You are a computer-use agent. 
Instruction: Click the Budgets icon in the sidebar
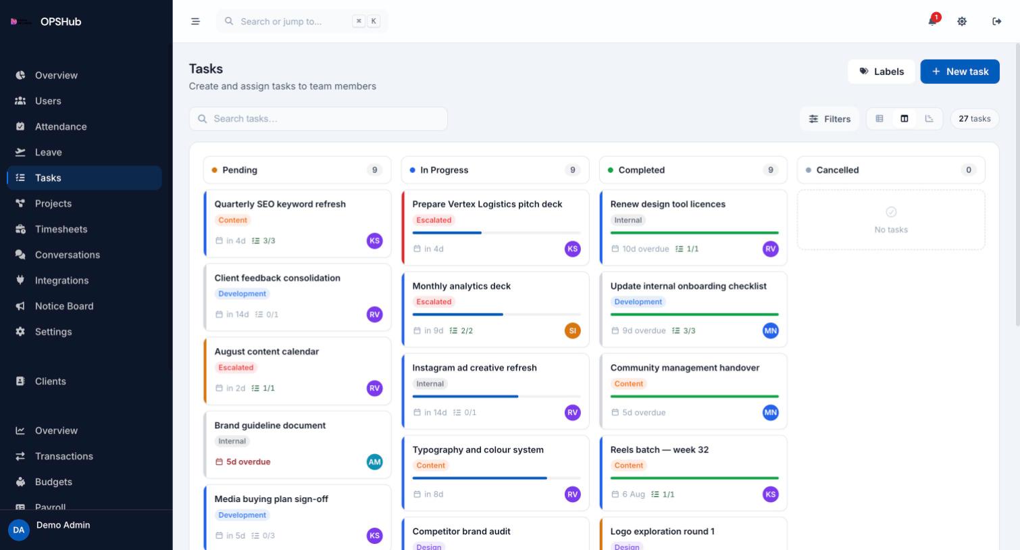point(20,482)
